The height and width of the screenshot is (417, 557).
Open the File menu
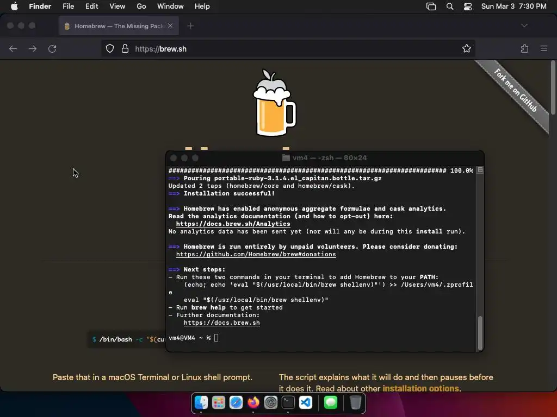68,7
